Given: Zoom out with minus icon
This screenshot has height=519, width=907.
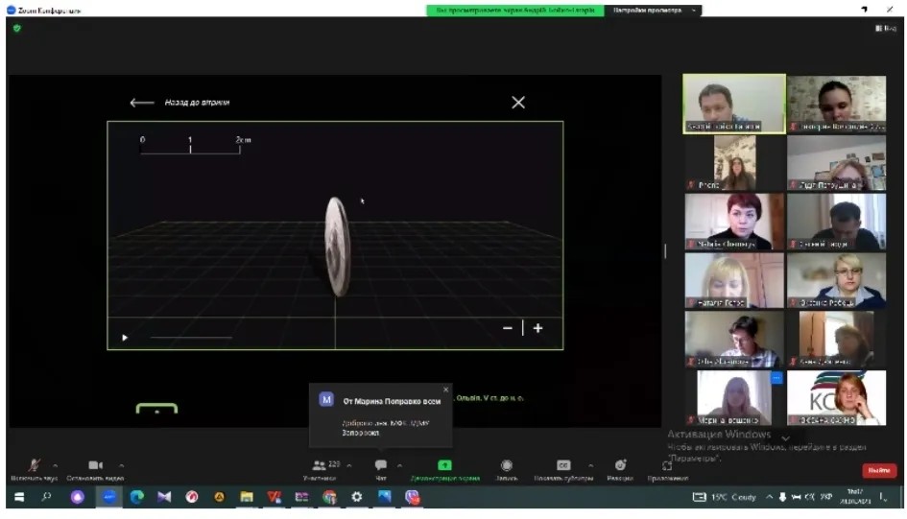Looking at the screenshot, I should coord(508,328).
